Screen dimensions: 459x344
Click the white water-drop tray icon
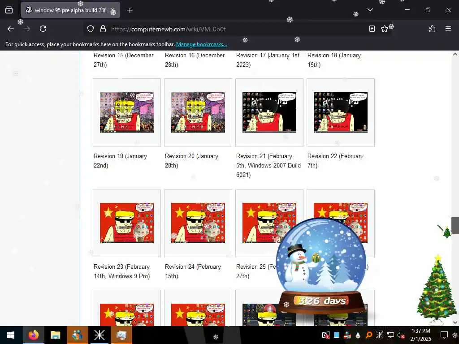pos(358,335)
